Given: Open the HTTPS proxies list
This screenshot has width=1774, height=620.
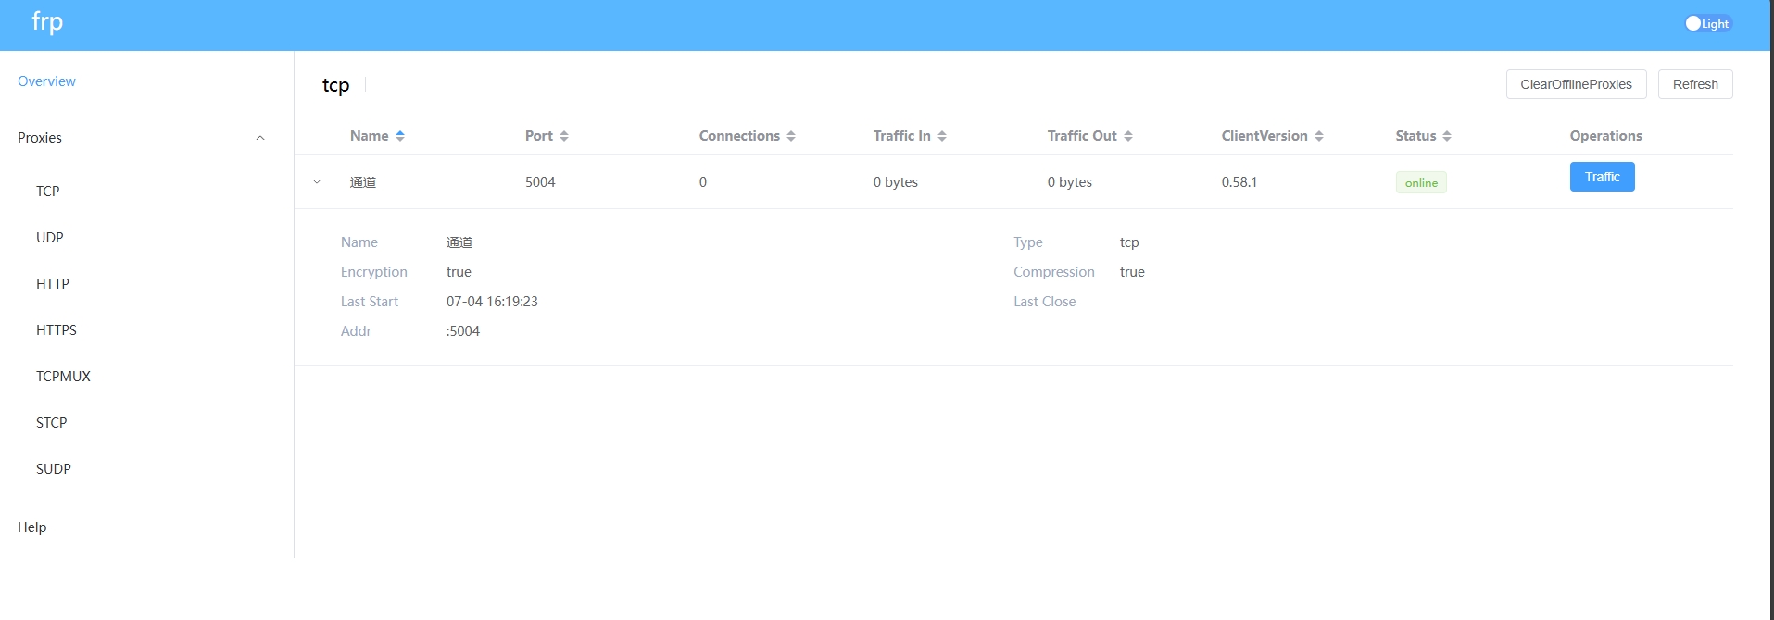Looking at the screenshot, I should 57,330.
